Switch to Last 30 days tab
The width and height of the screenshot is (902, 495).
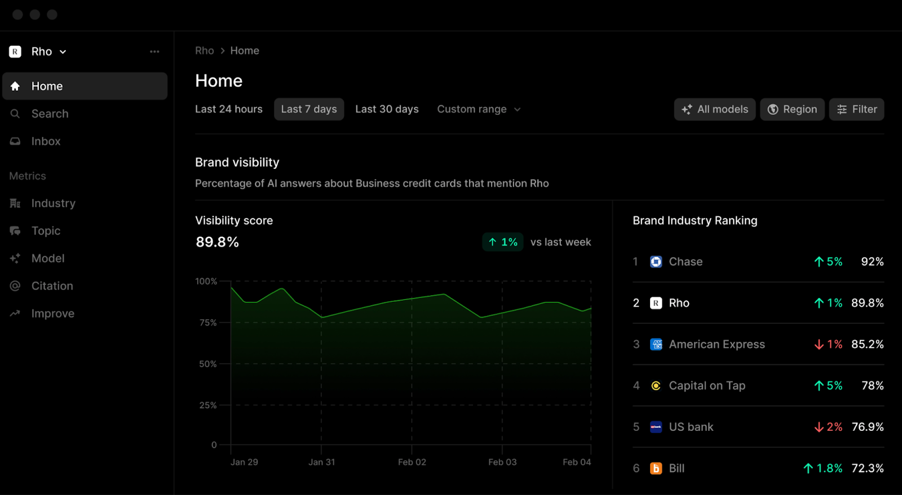point(387,109)
